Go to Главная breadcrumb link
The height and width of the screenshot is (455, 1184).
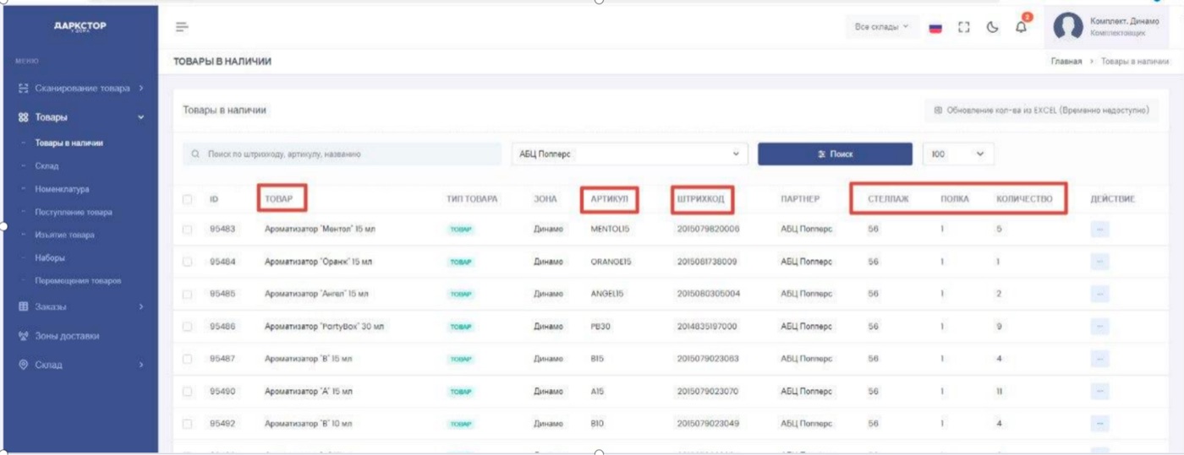click(x=1066, y=62)
